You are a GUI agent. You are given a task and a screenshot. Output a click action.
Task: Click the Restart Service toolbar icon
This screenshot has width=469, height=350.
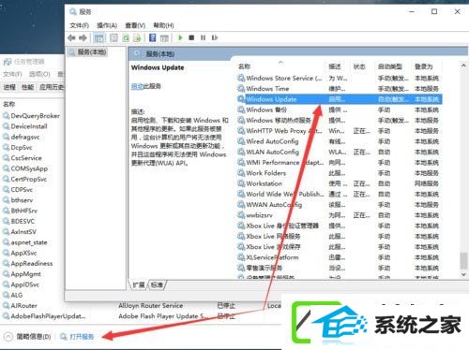click(x=214, y=37)
